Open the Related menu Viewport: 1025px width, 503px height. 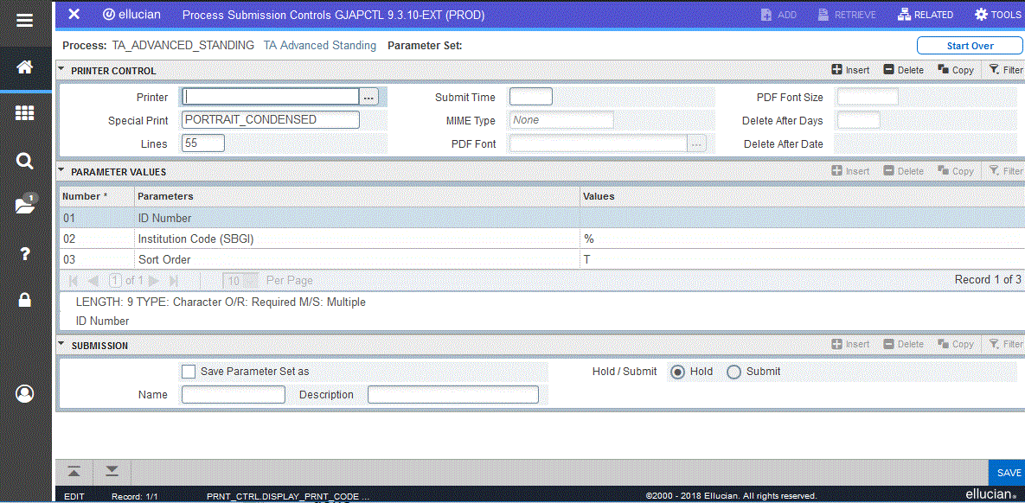tap(926, 15)
